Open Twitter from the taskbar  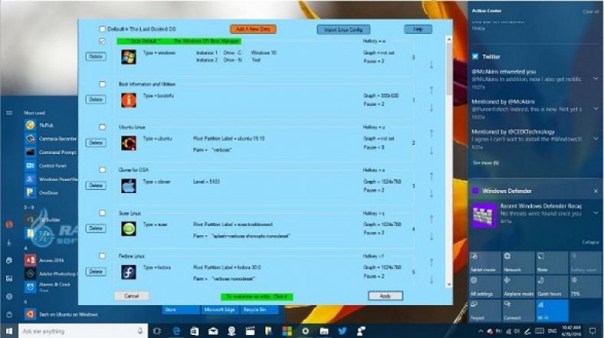pyautogui.click(x=342, y=331)
